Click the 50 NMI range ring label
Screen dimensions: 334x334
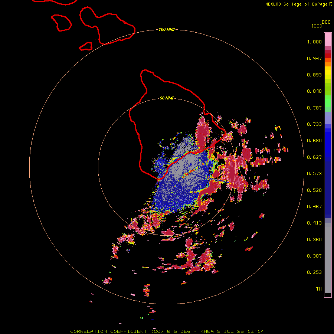point(167,98)
